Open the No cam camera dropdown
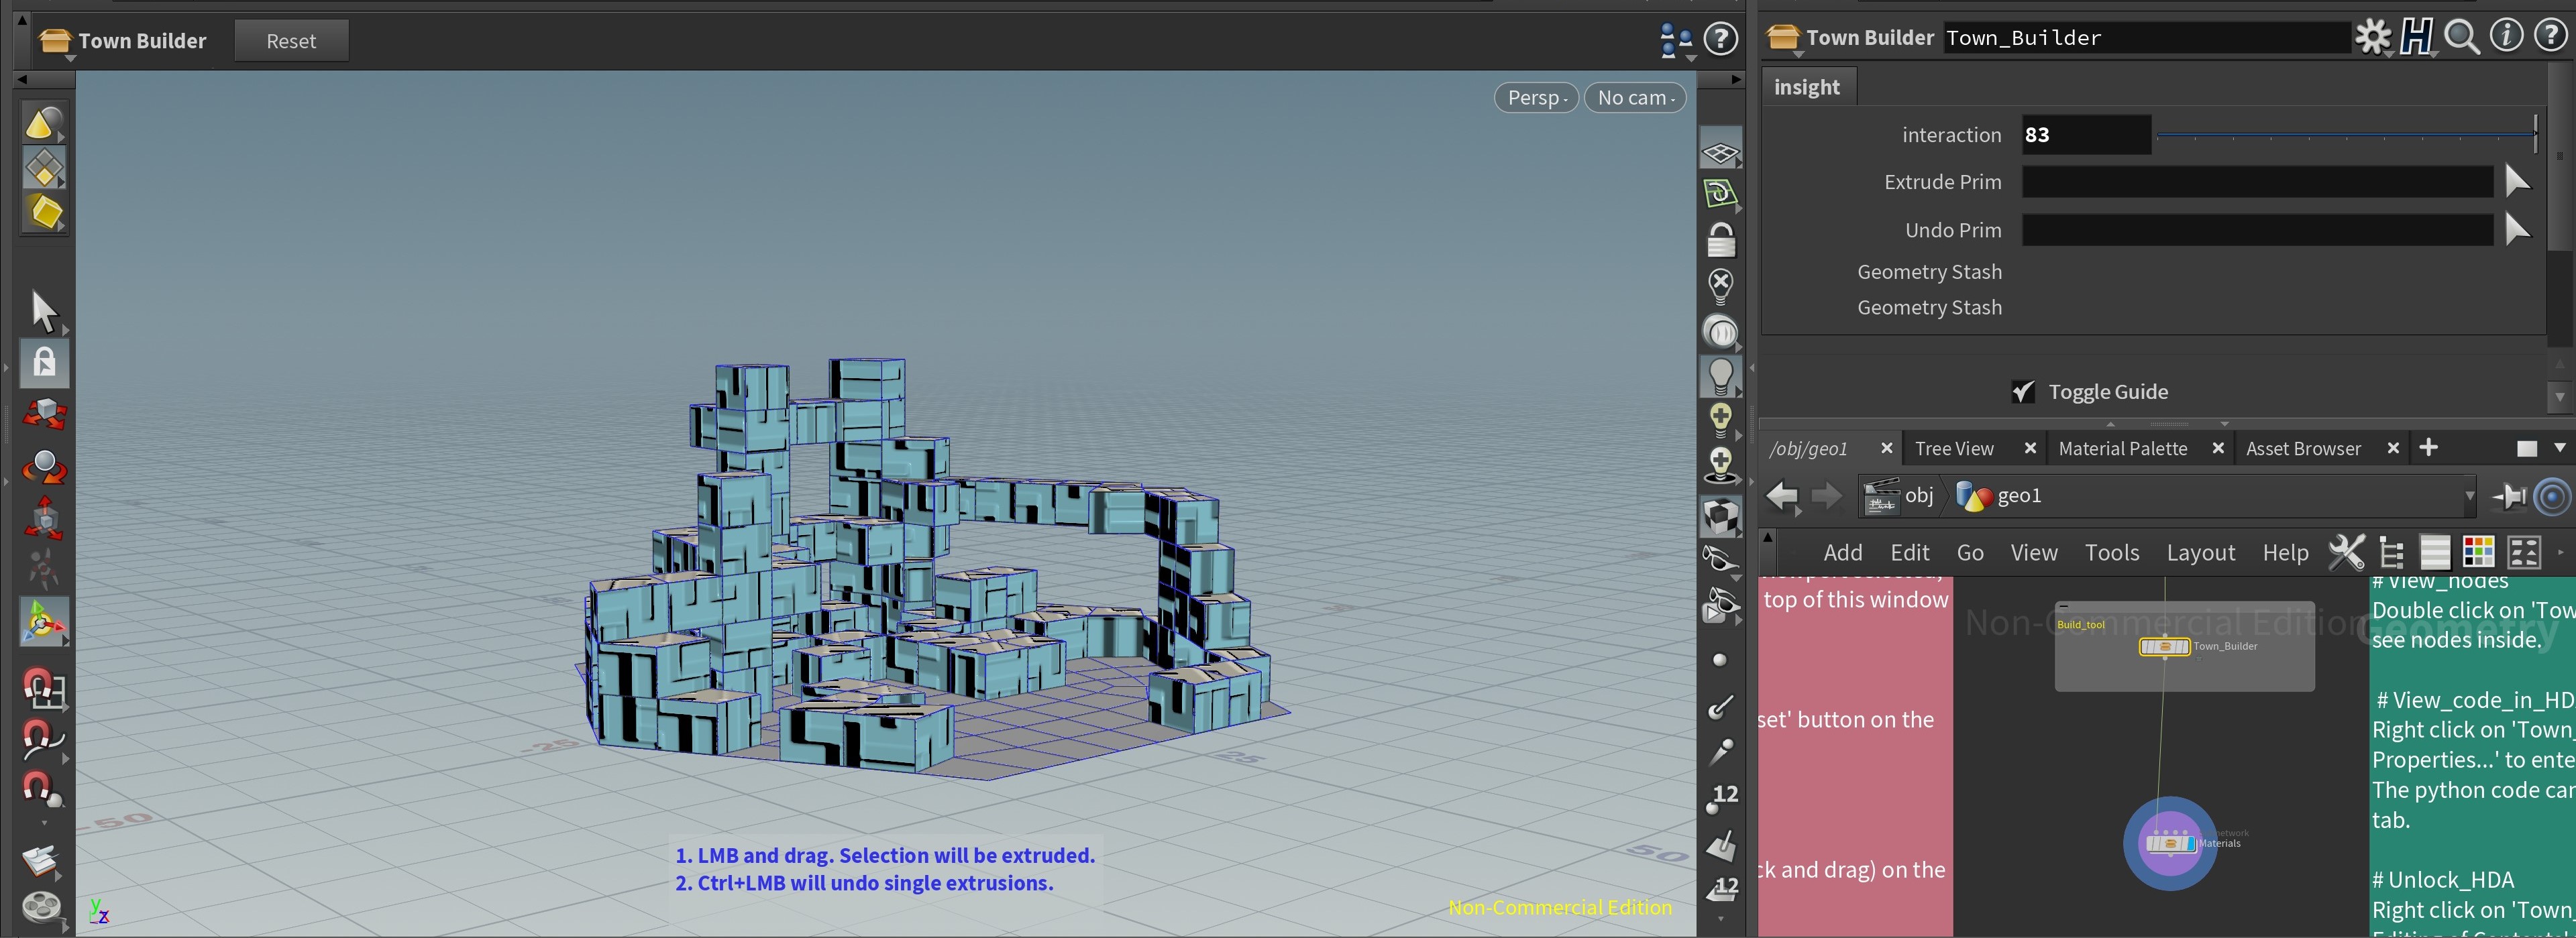The height and width of the screenshot is (938, 2576). point(1634,97)
